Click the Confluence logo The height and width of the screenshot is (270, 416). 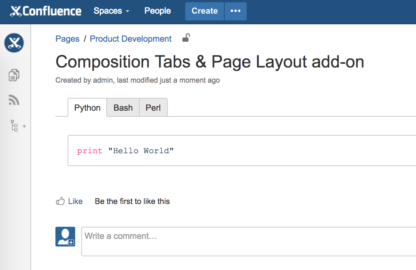pyautogui.click(x=45, y=11)
